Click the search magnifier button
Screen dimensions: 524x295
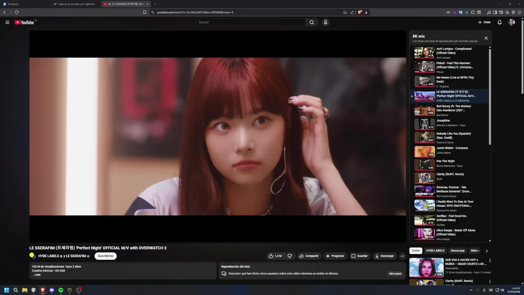click(x=312, y=22)
